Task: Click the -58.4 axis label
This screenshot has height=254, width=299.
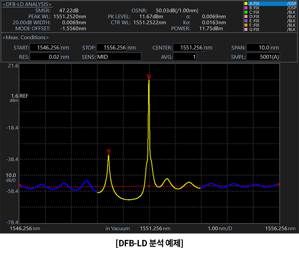Action: click(x=12, y=191)
